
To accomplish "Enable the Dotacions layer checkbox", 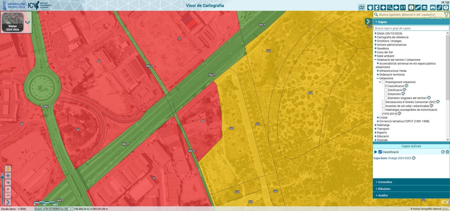I will pos(386,94).
